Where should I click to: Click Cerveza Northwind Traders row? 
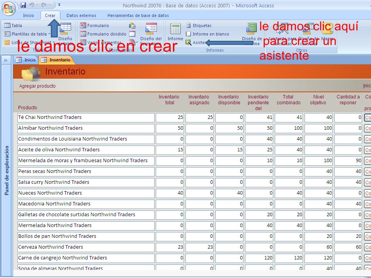click(86, 247)
